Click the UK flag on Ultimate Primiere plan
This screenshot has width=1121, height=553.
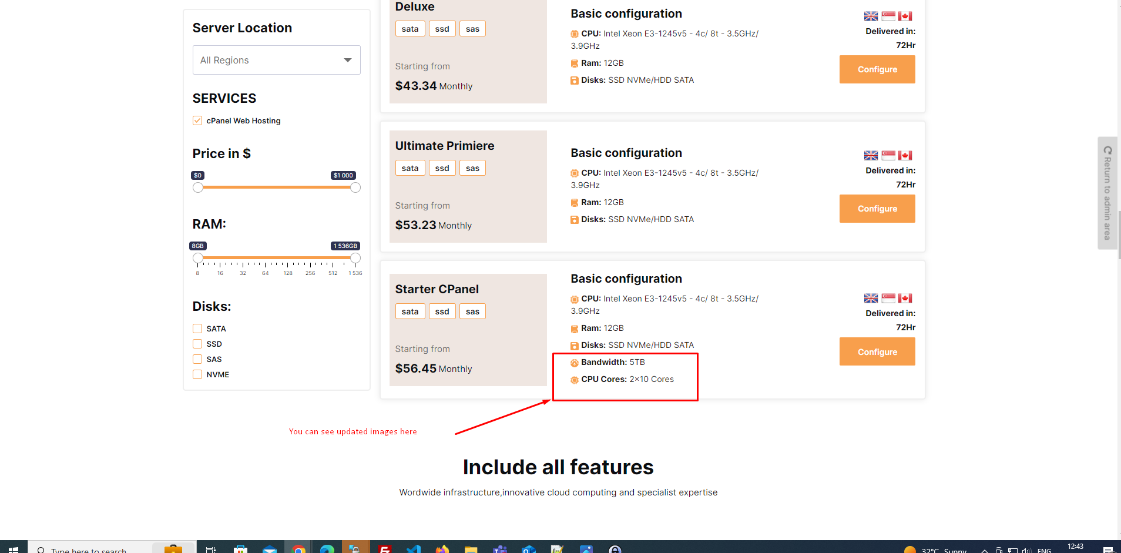point(871,155)
